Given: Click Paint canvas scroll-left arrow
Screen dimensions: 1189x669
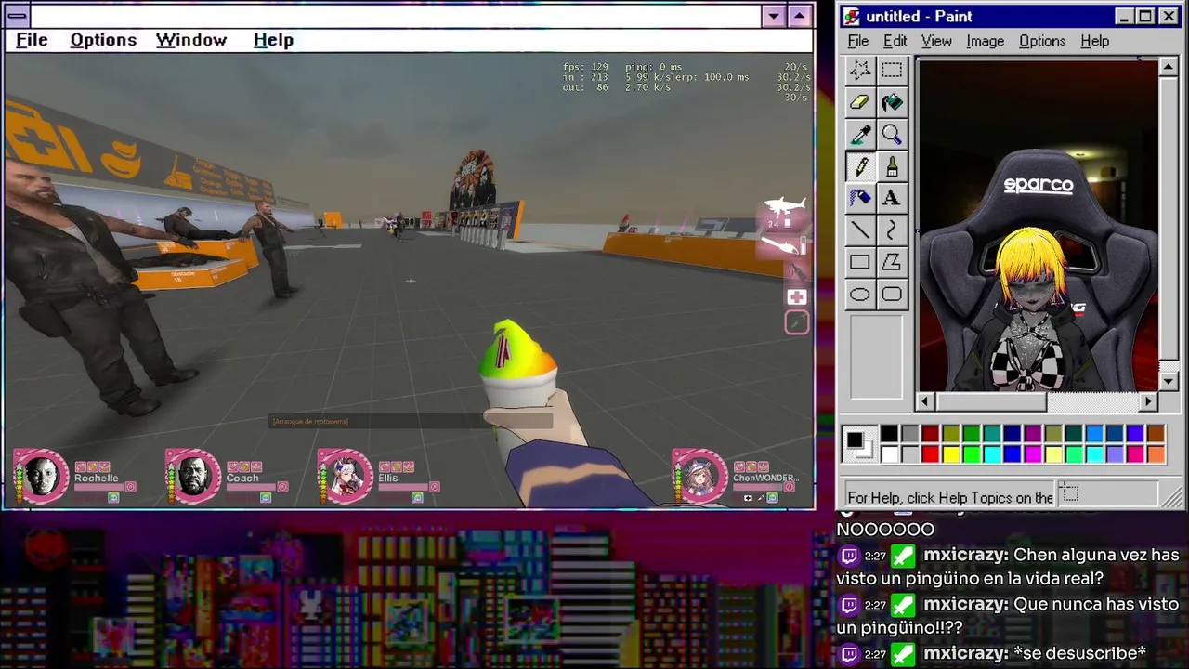Looking at the screenshot, I should pyautogui.click(x=925, y=401).
